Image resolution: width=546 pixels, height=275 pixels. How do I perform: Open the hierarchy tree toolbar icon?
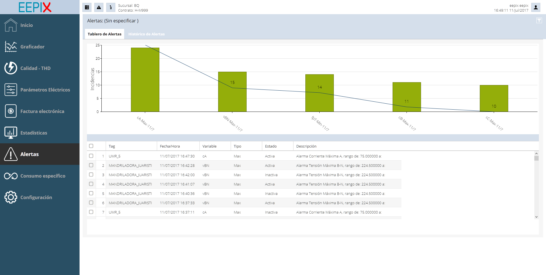111,7
